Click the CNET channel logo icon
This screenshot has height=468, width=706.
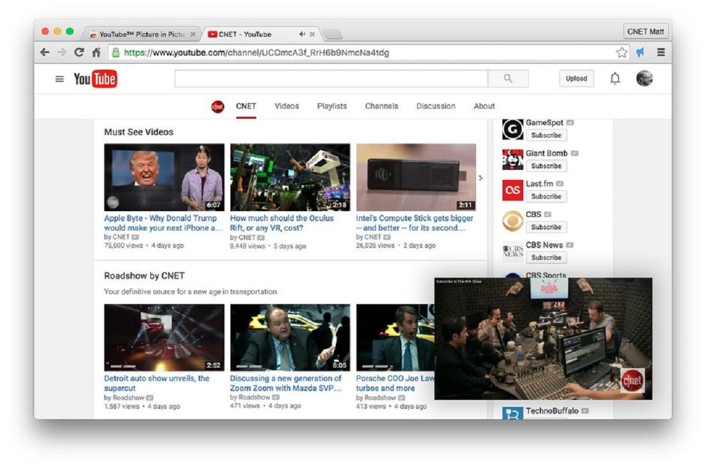coord(218,106)
